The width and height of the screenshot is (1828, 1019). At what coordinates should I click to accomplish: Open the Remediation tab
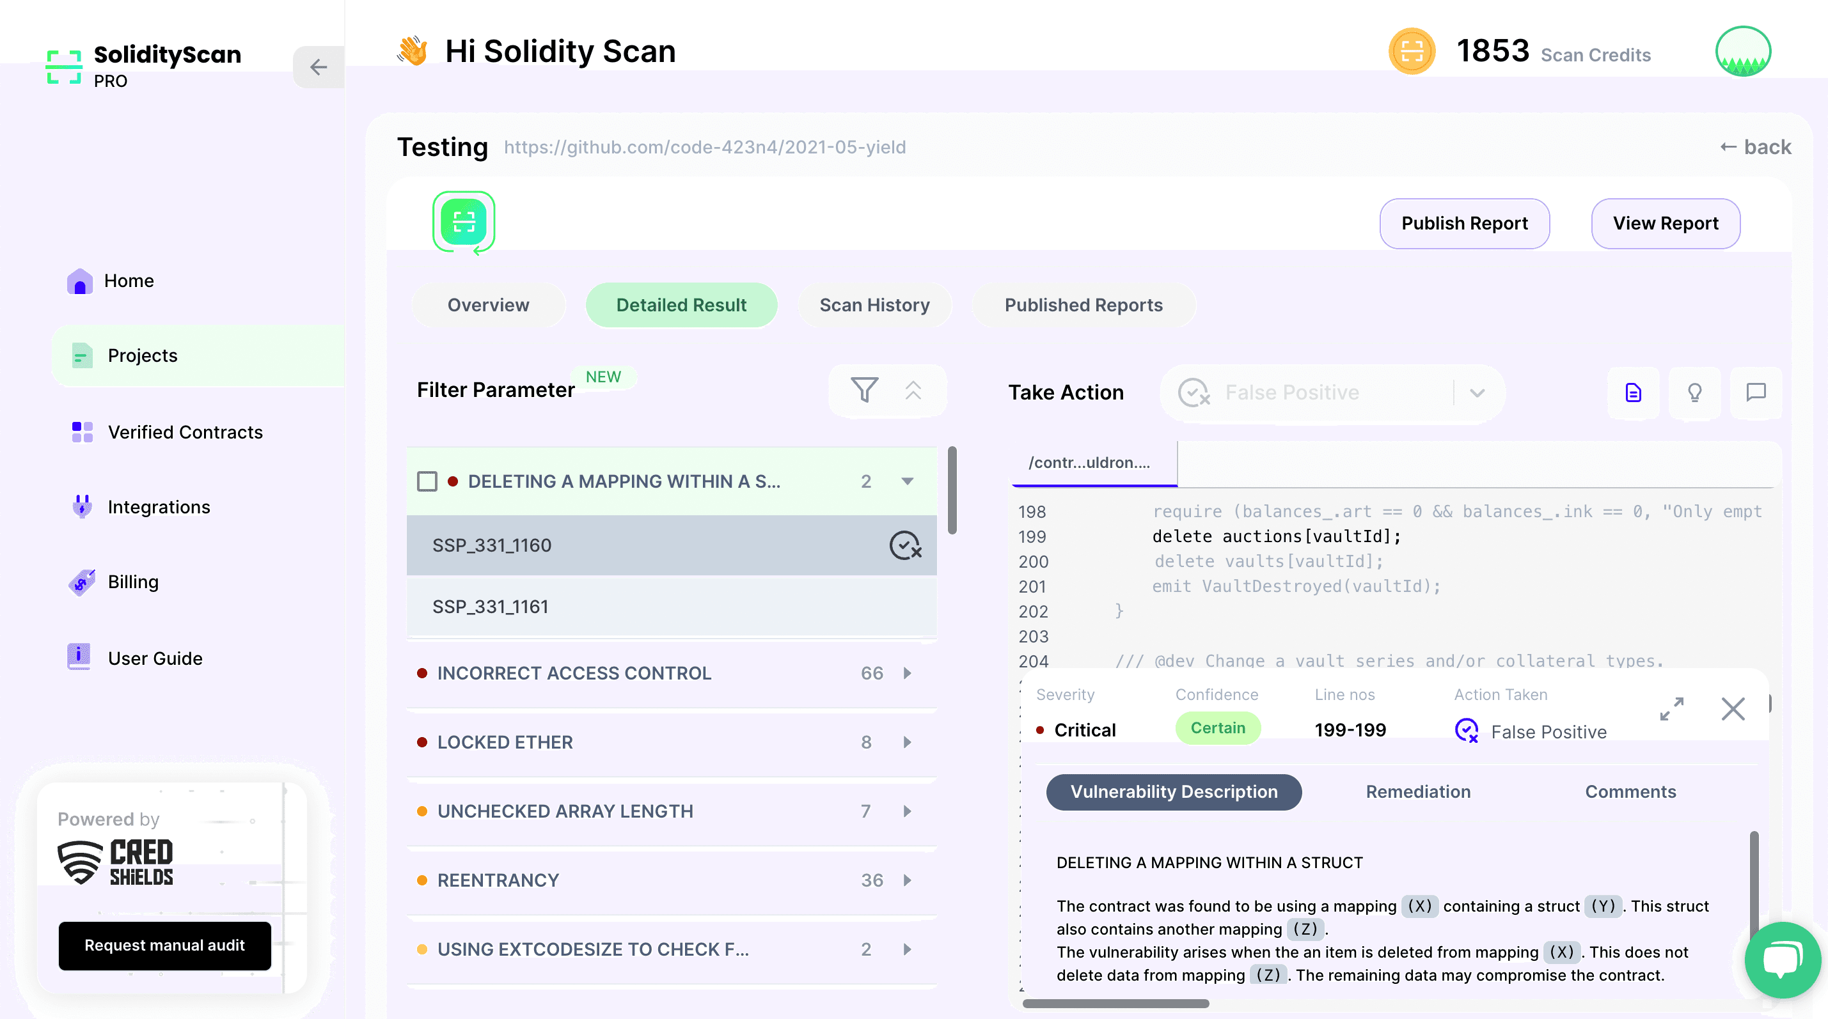(1418, 792)
